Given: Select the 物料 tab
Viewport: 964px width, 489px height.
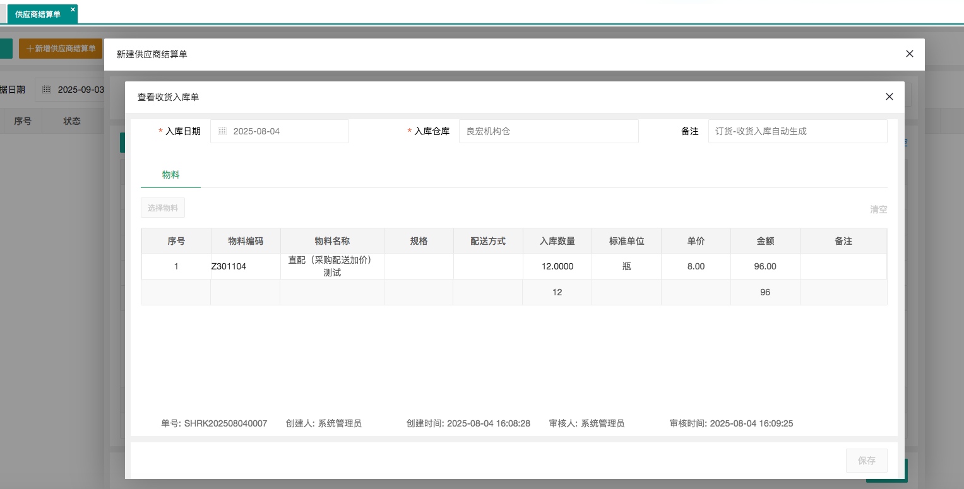Looking at the screenshot, I should [170, 175].
